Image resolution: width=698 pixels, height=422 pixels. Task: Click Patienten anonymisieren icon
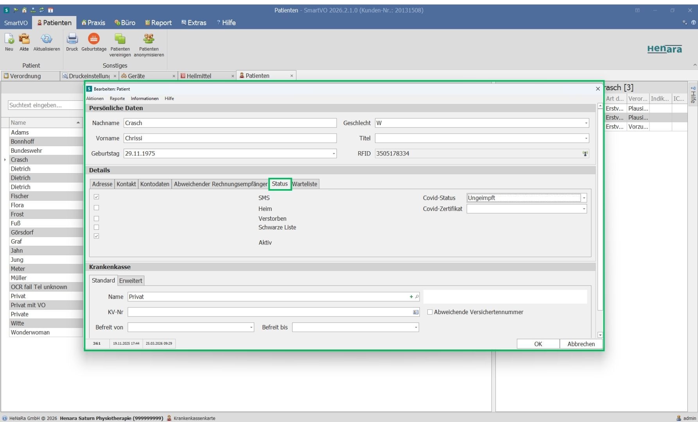[x=149, y=39]
